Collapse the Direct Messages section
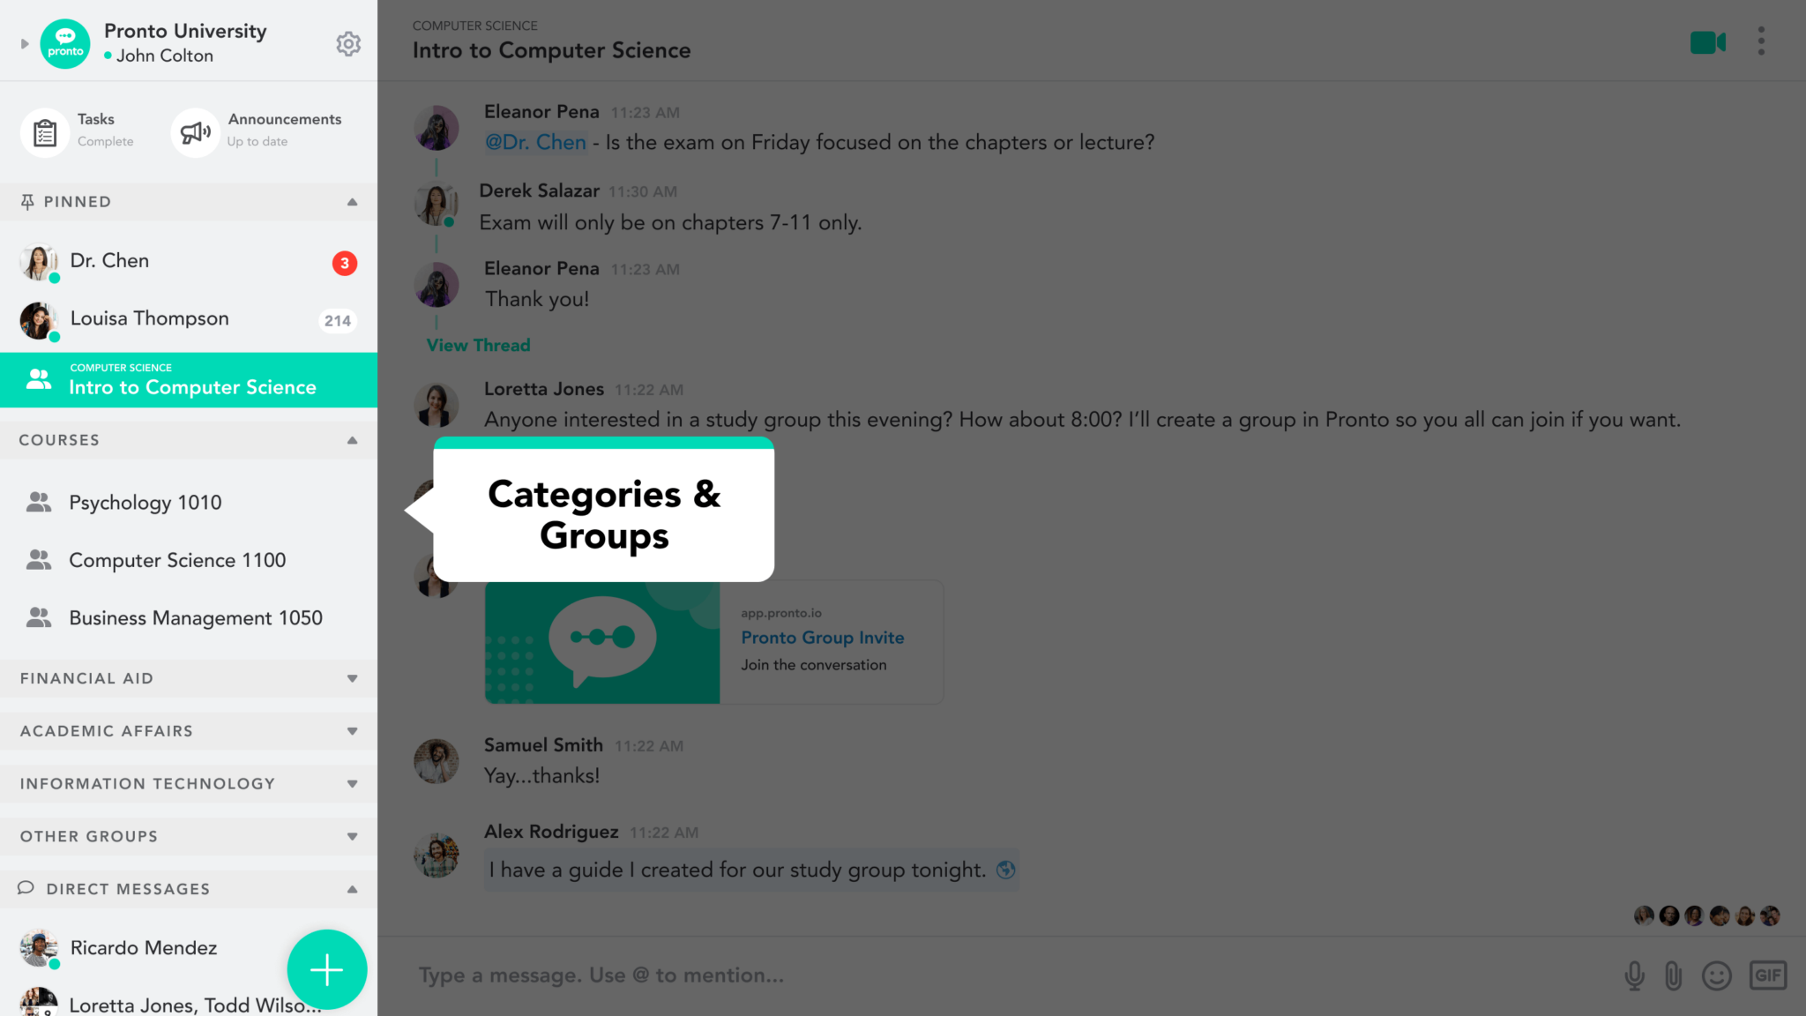The image size is (1806, 1016). point(352,889)
